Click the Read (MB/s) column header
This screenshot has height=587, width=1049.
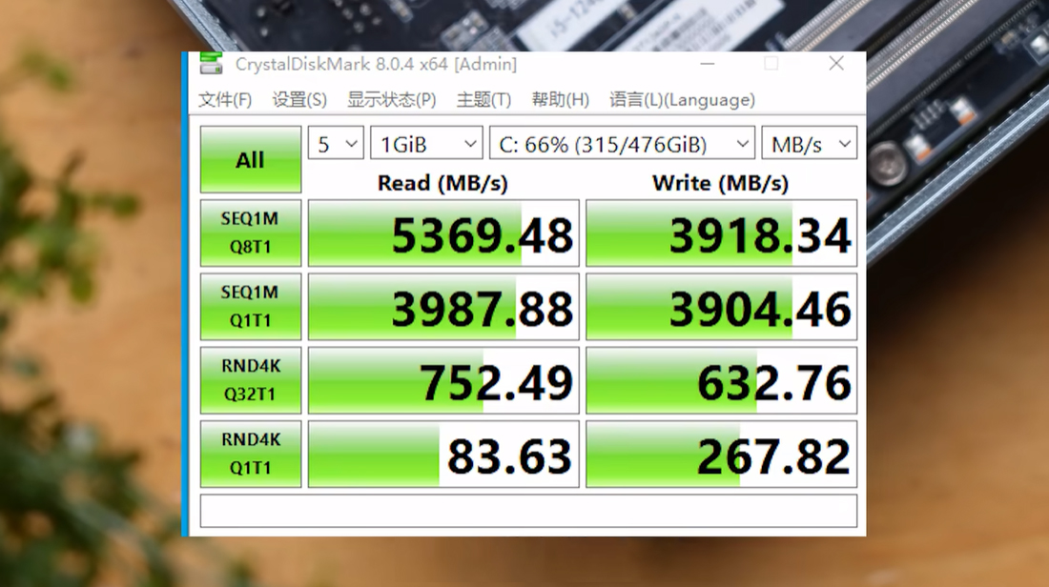[442, 183]
